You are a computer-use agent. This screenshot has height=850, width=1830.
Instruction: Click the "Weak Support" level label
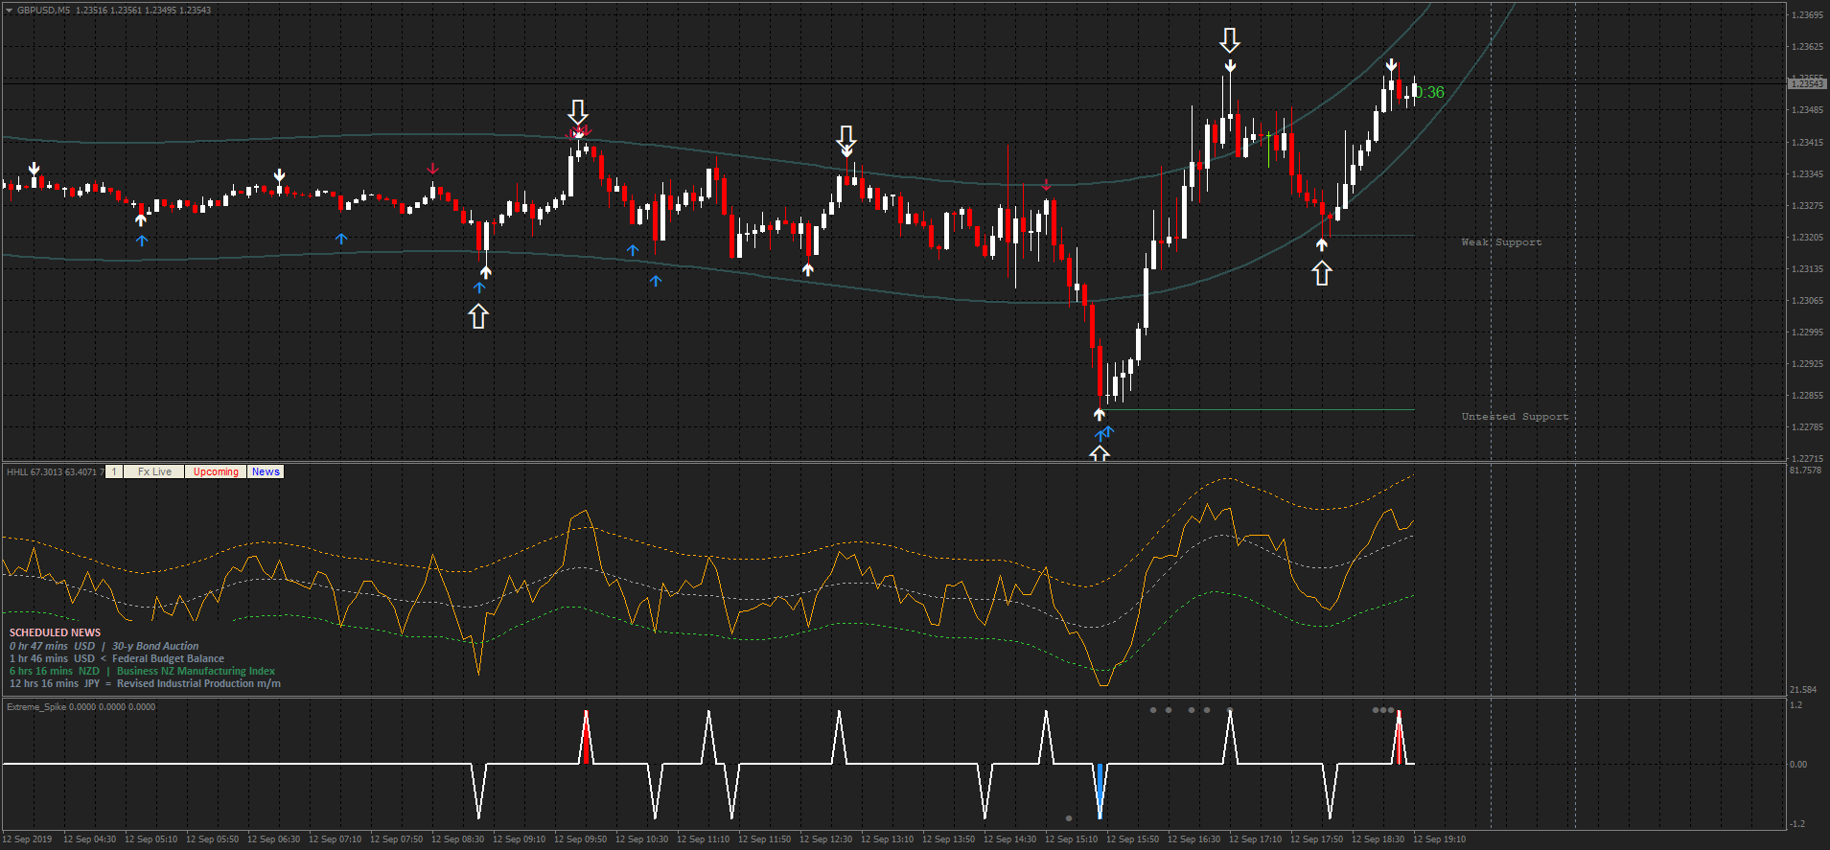tap(1501, 242)
